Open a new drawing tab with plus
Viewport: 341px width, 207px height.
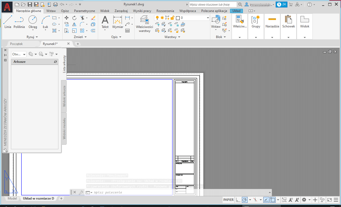[x=78, y=44]
